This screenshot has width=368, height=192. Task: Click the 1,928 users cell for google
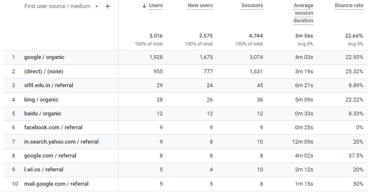156,57
